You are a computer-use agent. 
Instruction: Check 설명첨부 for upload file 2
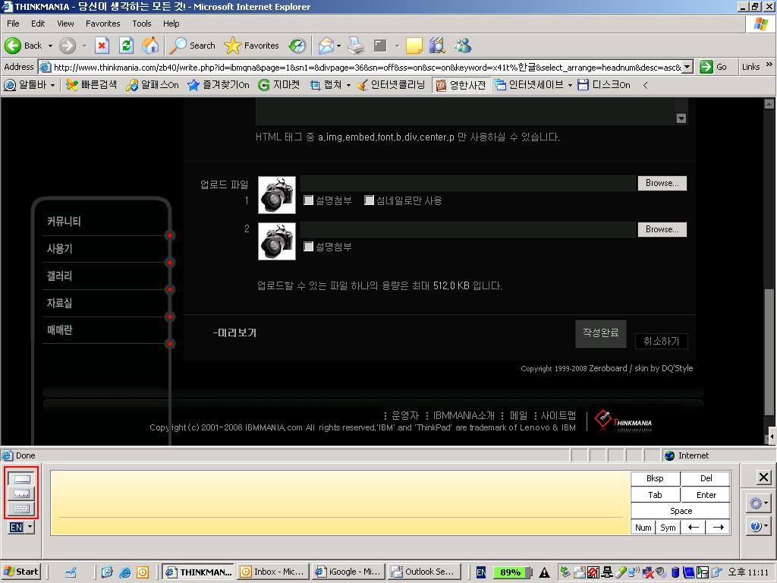308,247
